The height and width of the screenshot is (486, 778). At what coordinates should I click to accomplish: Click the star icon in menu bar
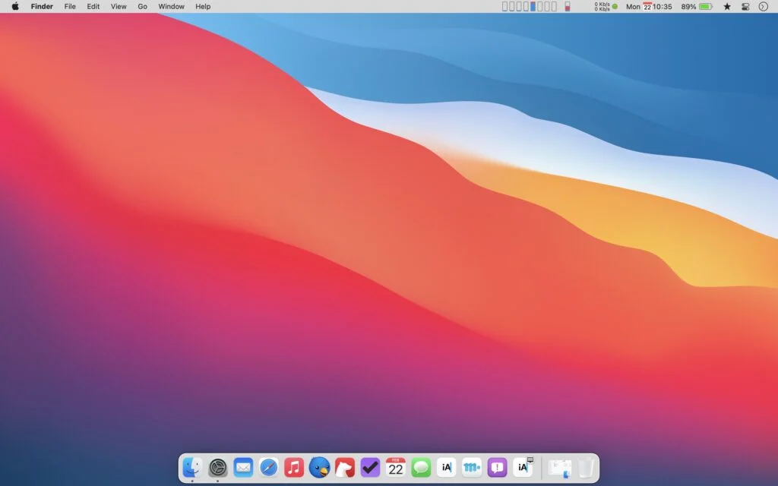[x=727, y=6]
